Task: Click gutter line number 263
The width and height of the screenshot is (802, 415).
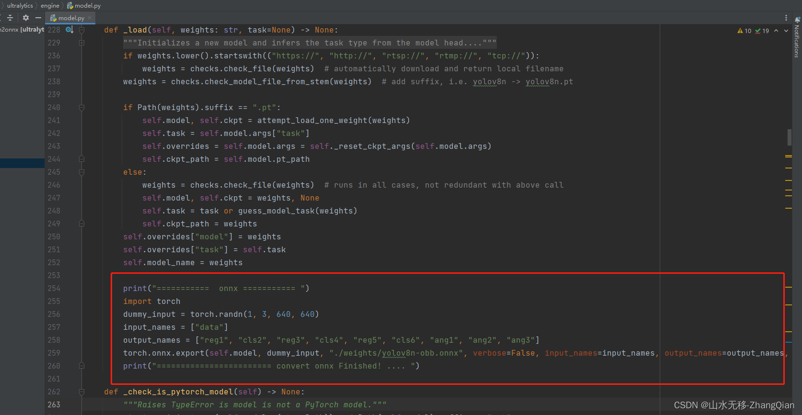Action: [54, 405]
